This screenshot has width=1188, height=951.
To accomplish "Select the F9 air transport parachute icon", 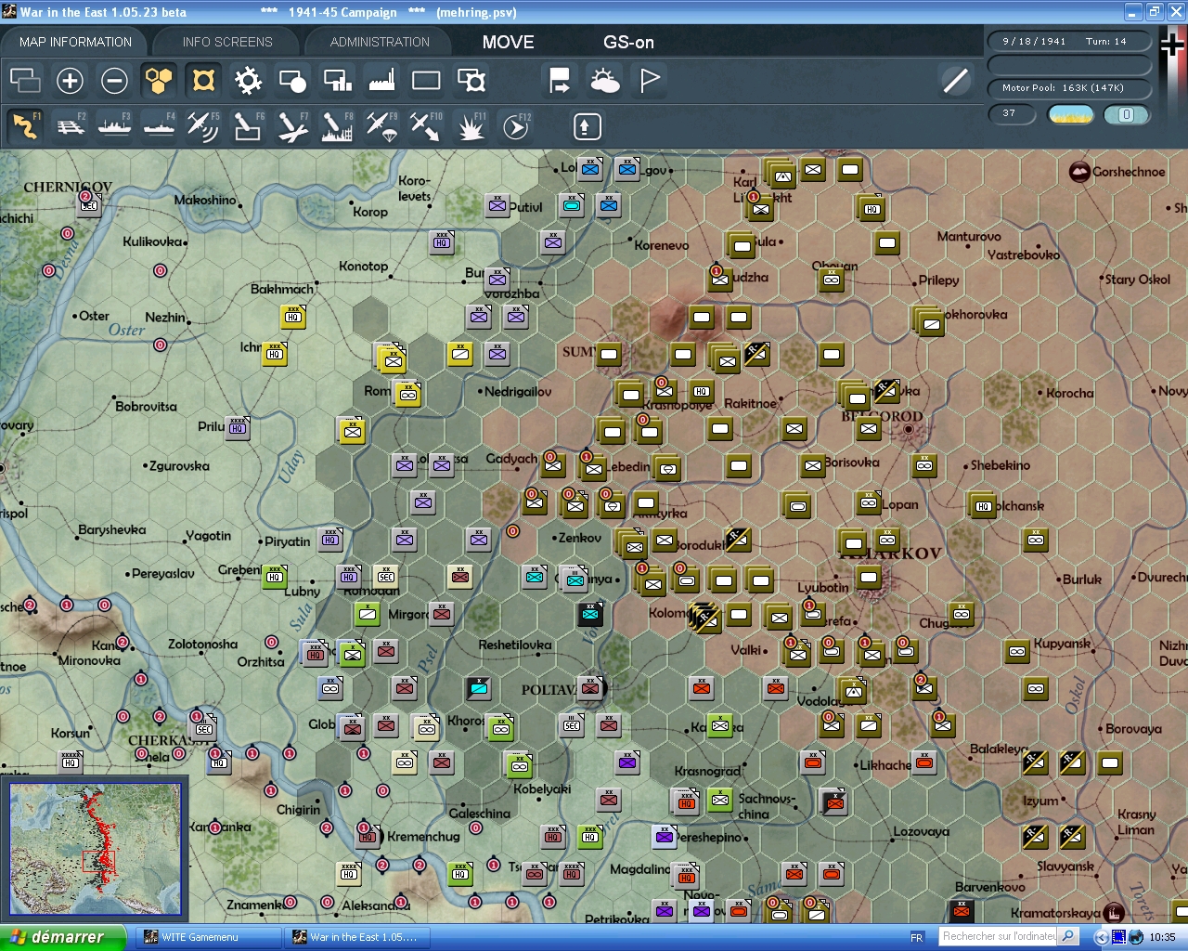I will 381,126.
